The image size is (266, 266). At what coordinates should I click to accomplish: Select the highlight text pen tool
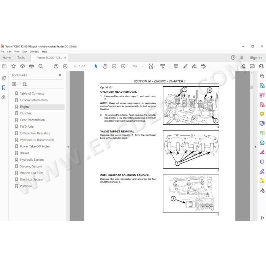coord(185,66)
